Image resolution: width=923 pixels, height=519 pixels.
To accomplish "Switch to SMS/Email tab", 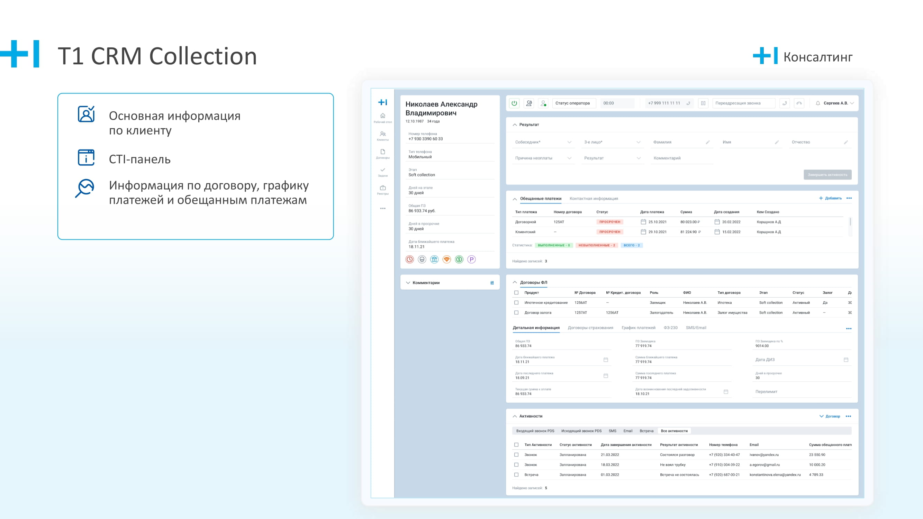I will point(696,328).
